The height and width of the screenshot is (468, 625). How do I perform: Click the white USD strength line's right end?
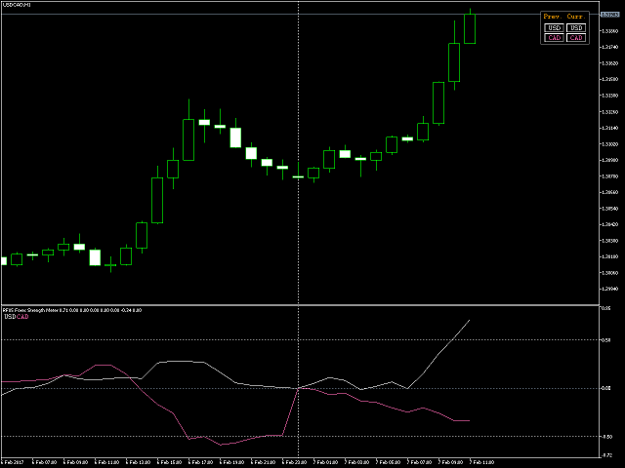pos(470,320)
